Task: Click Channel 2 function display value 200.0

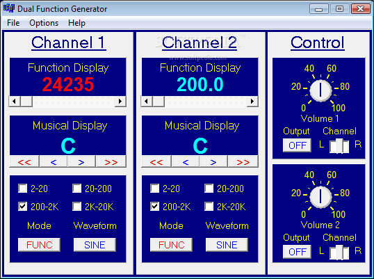Action: (x=200, y=84)
